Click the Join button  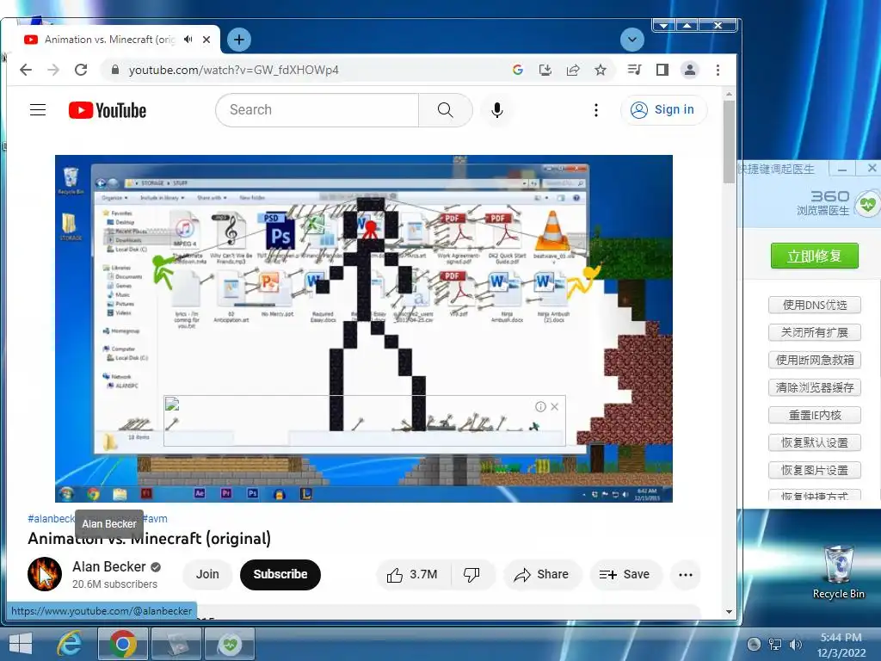click(x=207, y=574)
